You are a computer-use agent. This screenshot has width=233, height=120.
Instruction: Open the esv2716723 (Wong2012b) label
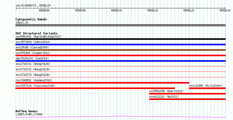coord(33,75)
